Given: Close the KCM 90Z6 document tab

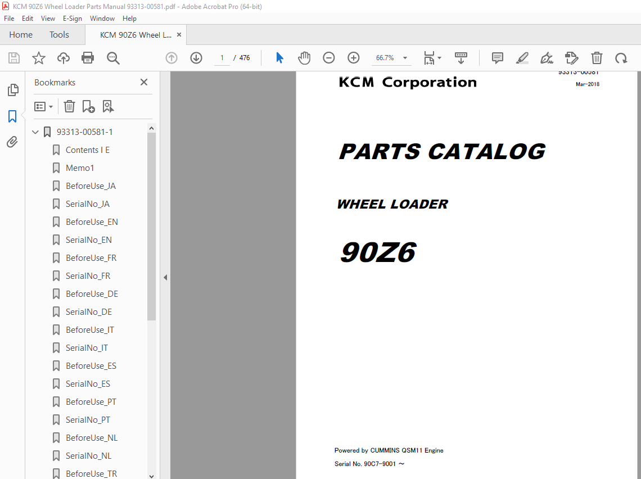Looking at the screenshot, I should pos(179,35).
